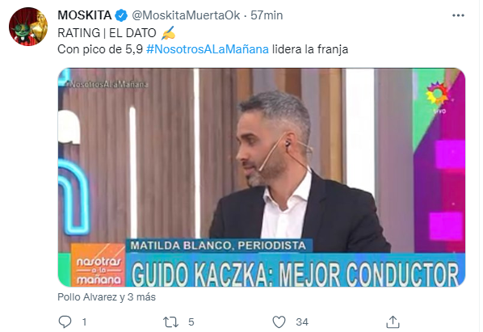The width and height of the screenshot is (483, 332).
Task: Open the #NosotrosALaMañana hashtag
Action: [208, 49]
